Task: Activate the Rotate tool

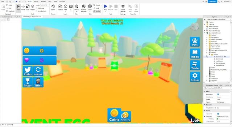Action: 32,8
